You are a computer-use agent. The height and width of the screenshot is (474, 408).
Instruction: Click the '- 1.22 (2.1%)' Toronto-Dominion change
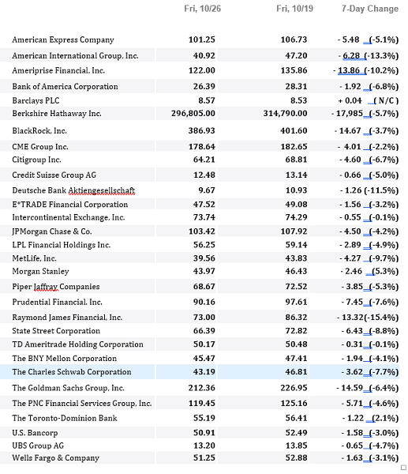click(371, 418)
